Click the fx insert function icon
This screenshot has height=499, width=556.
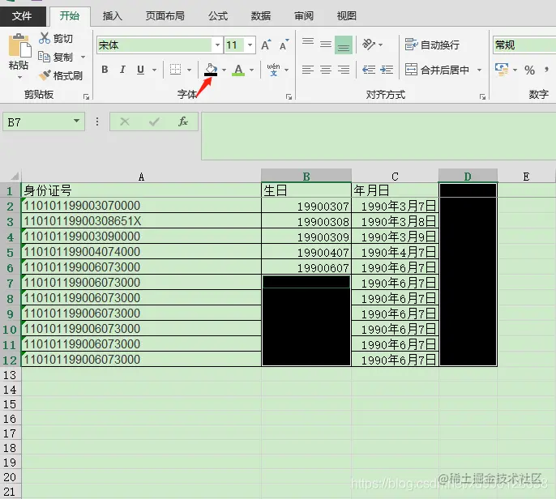tap(183, 122)
